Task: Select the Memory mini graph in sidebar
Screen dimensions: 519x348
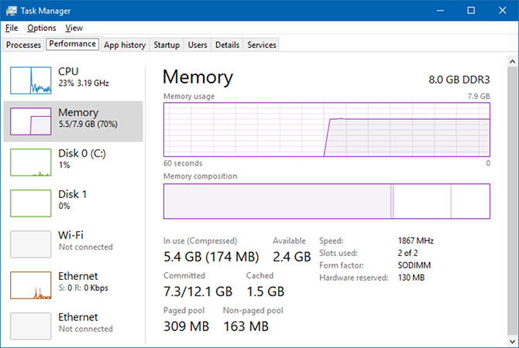Action: pos(30,121)
